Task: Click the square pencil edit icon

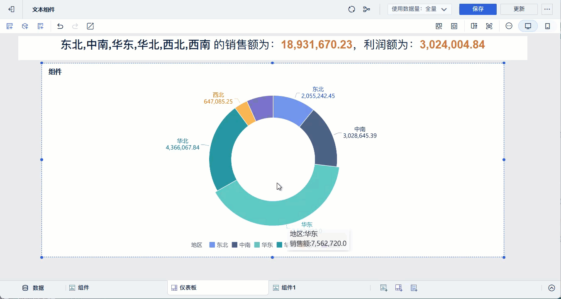Action: click(90, 26)
